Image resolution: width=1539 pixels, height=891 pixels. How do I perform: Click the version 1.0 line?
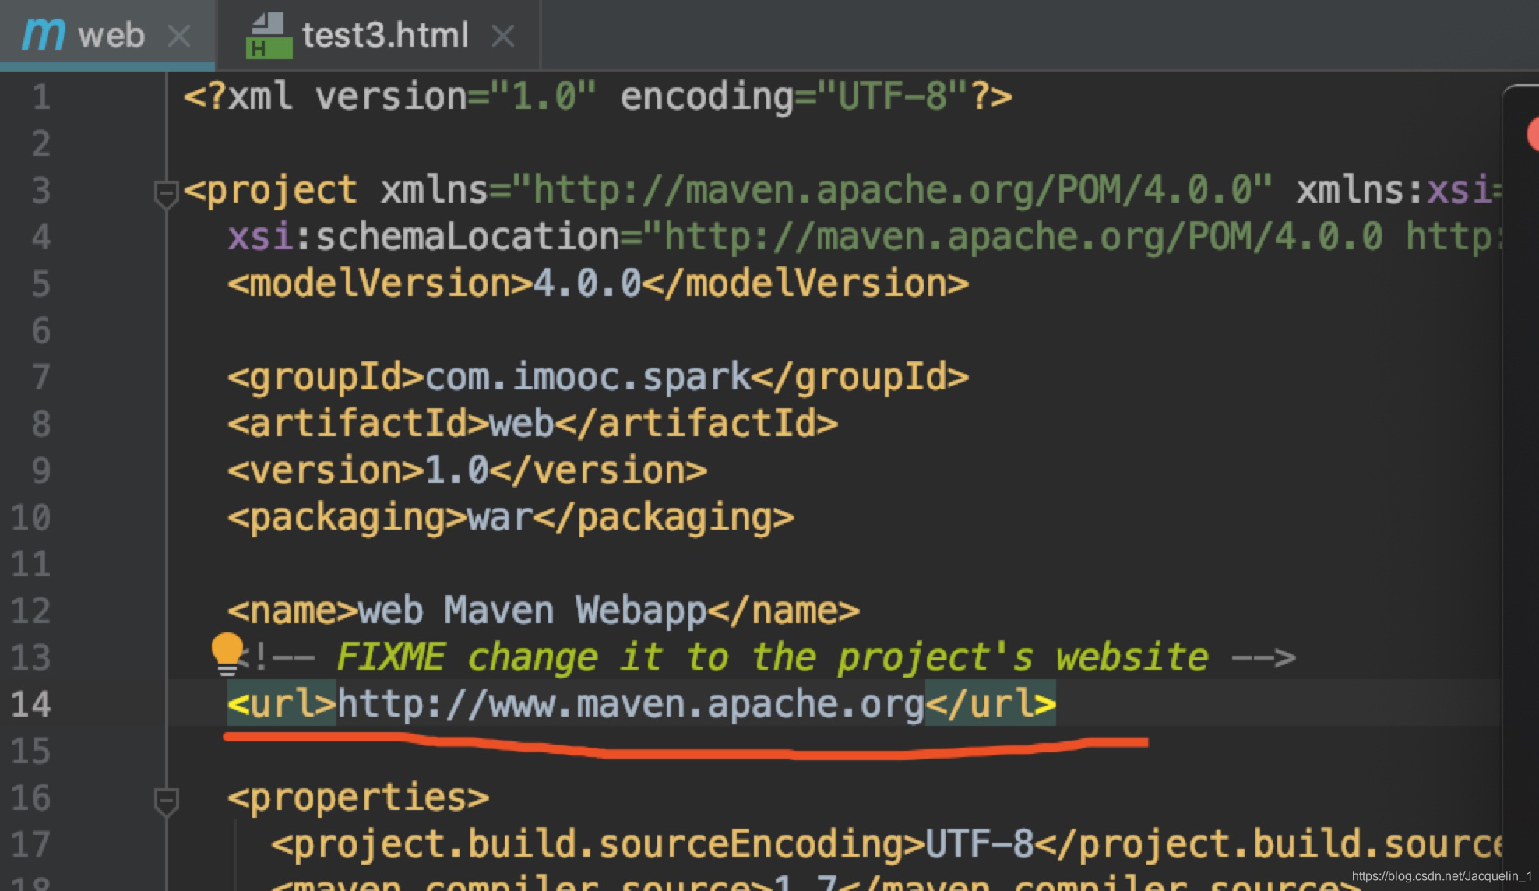click(x=467, y=470)
